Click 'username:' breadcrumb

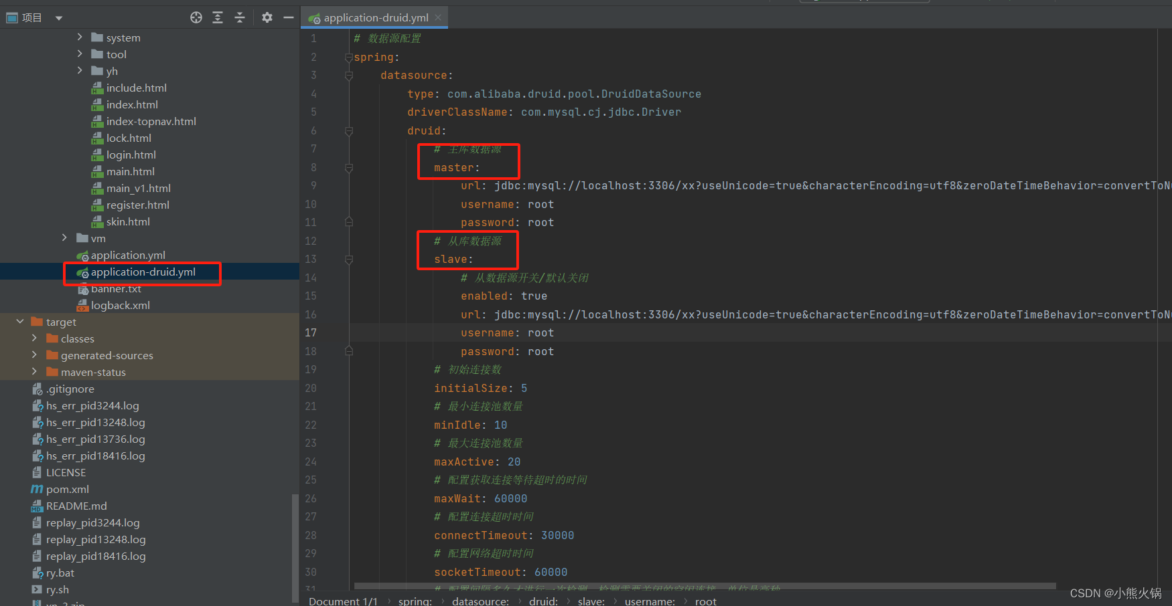(x=650, y=601)
